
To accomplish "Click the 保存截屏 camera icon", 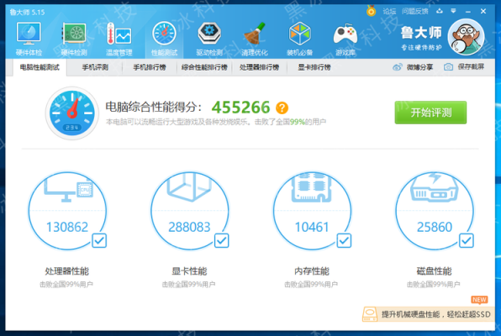I will click(x=448, y=66).
